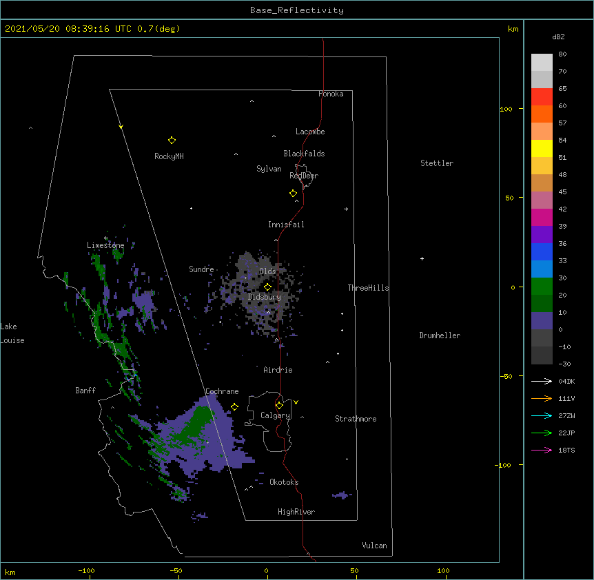Select the red 65 dBZ color swatch
Viewport: 594px width, 580px height.
click(x=542, y=97)
